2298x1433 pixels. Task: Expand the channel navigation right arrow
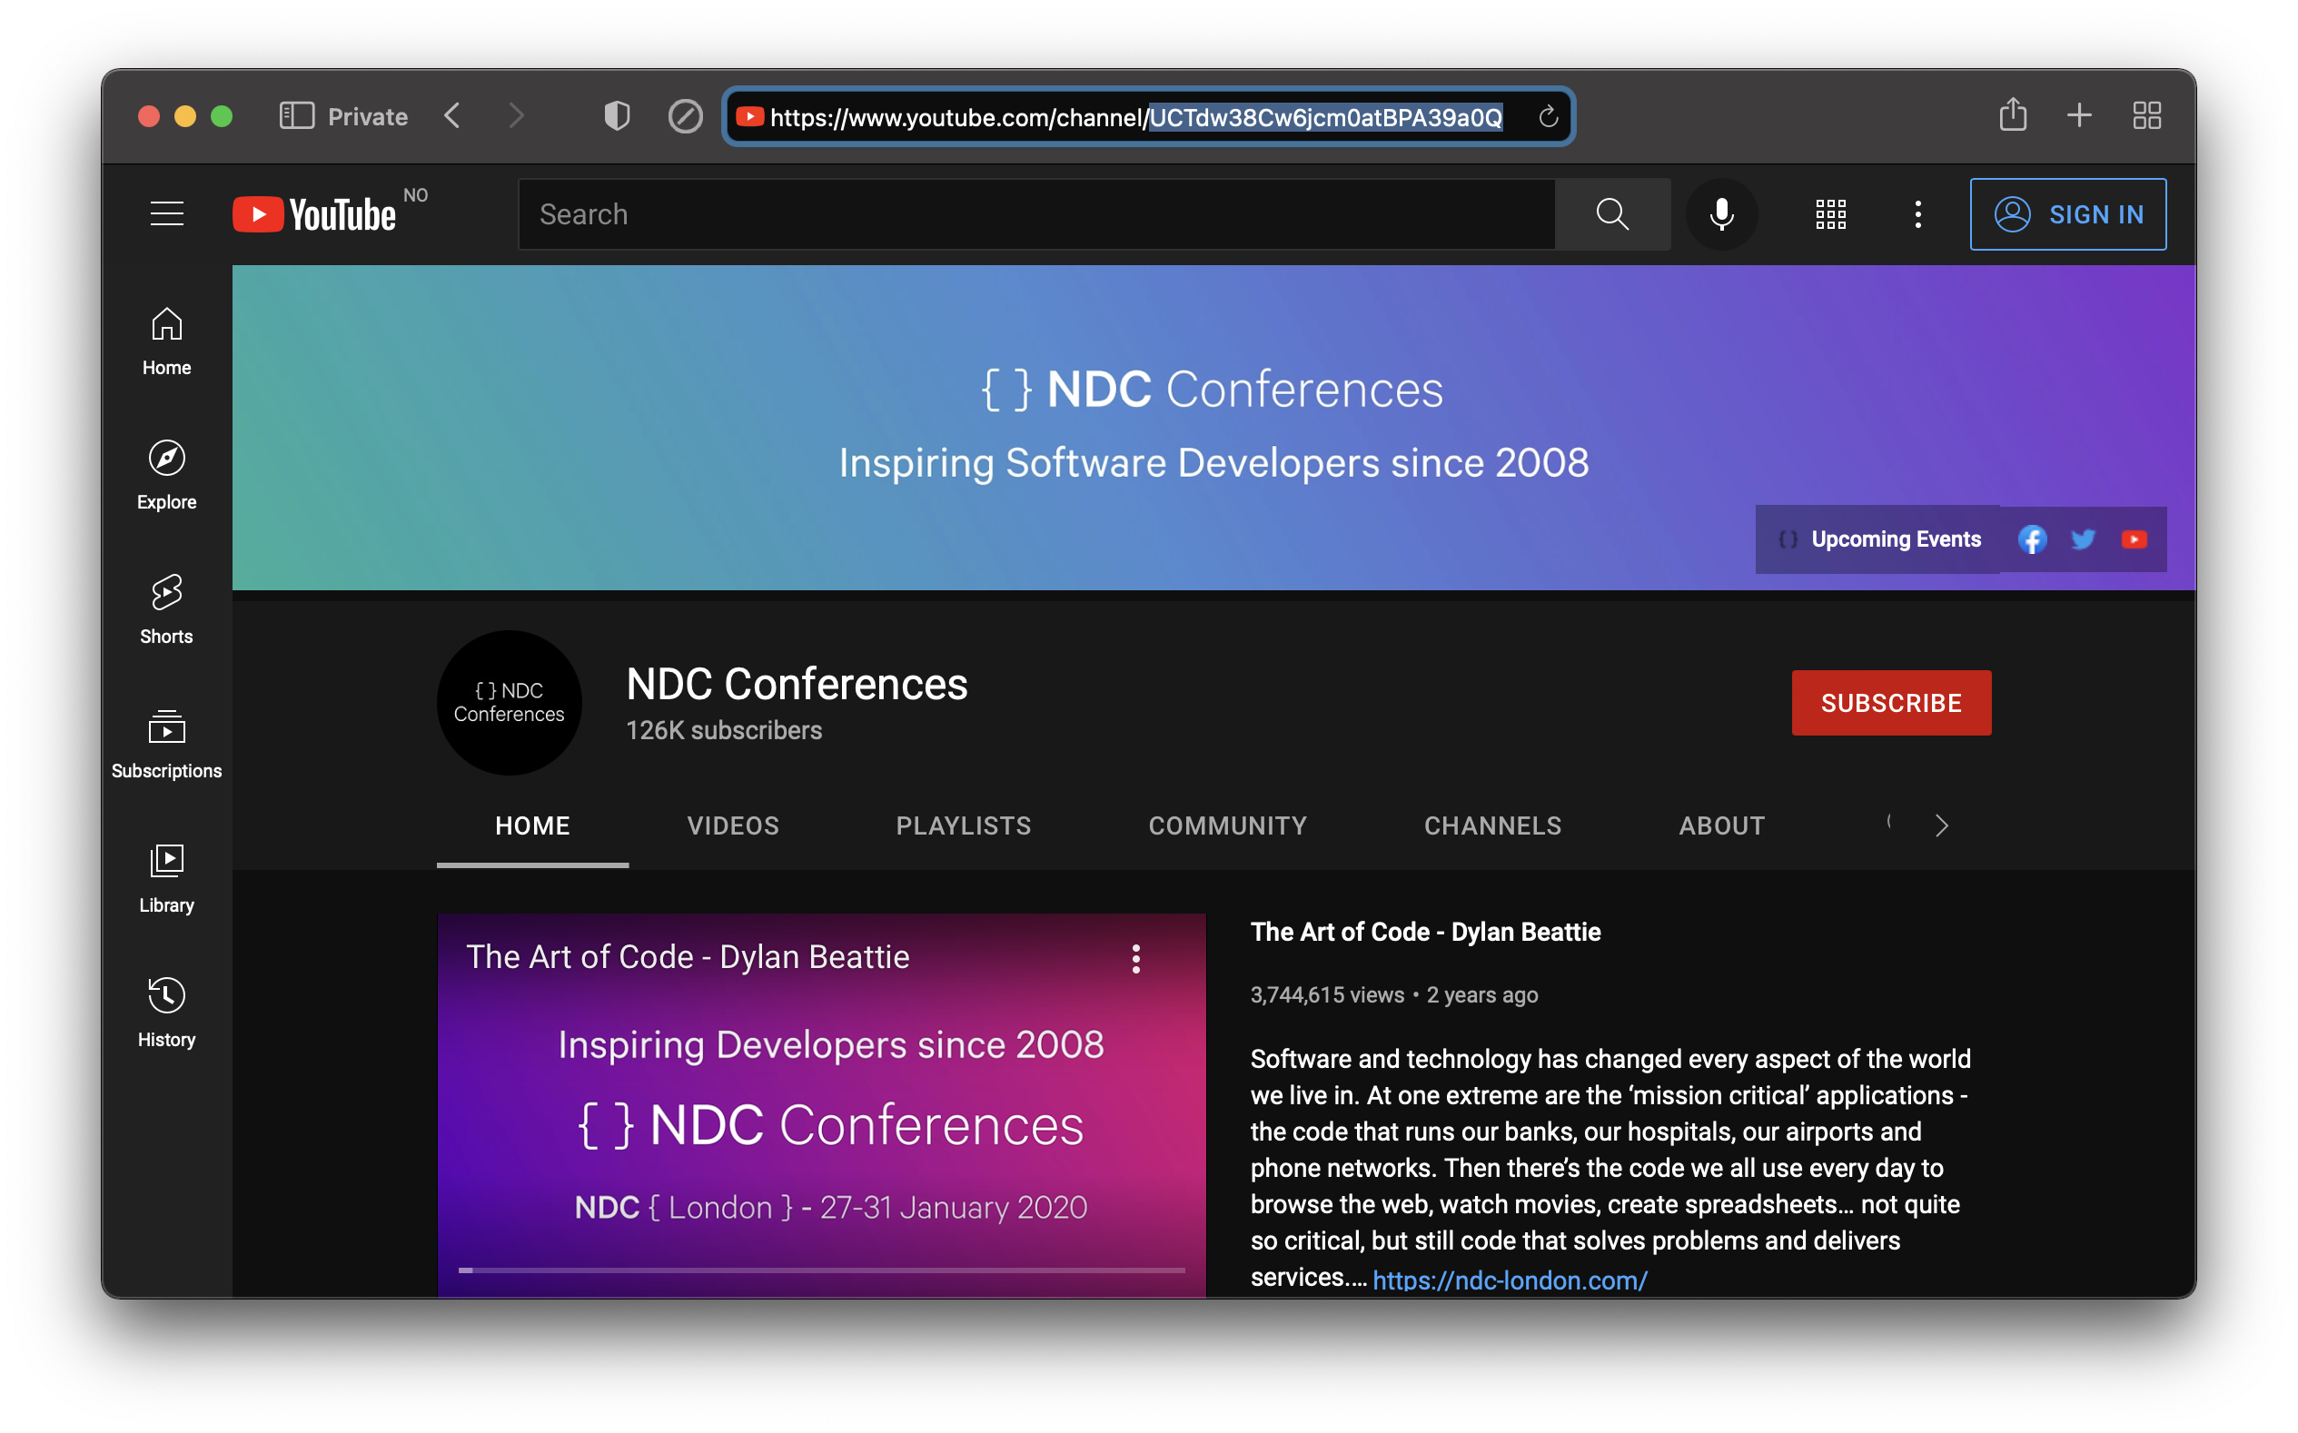pyautogui.click(x=1940, y=822)
